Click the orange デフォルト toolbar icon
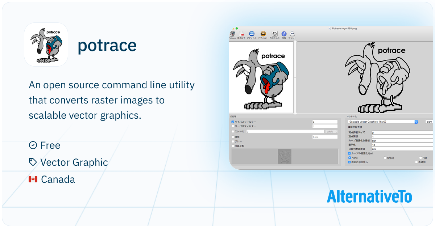The width and height of the screenshot is (435, 228). [263, 34]
